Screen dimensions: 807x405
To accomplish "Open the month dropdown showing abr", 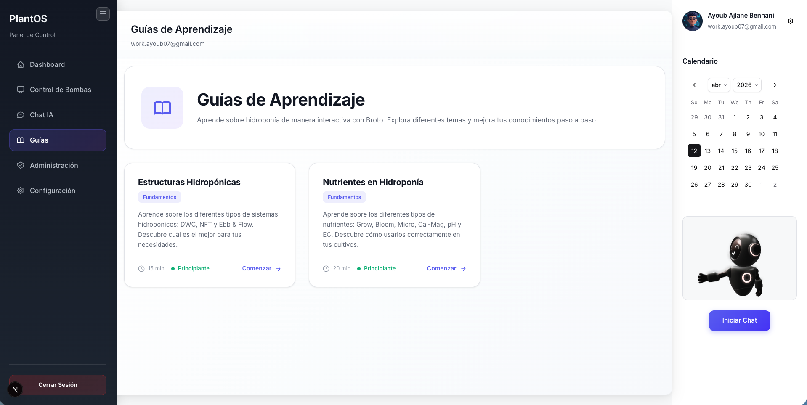I will [719, 85].
